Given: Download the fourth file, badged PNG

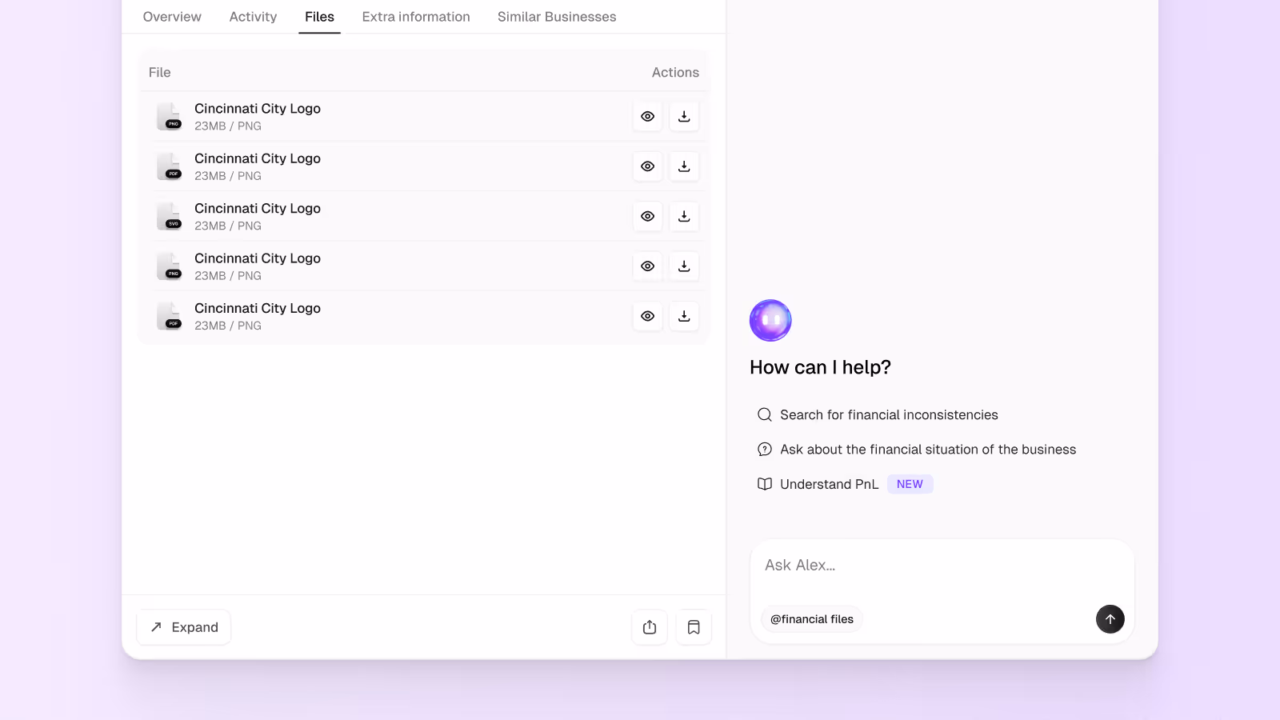Looking at the screenshot, I should [684, 266].
